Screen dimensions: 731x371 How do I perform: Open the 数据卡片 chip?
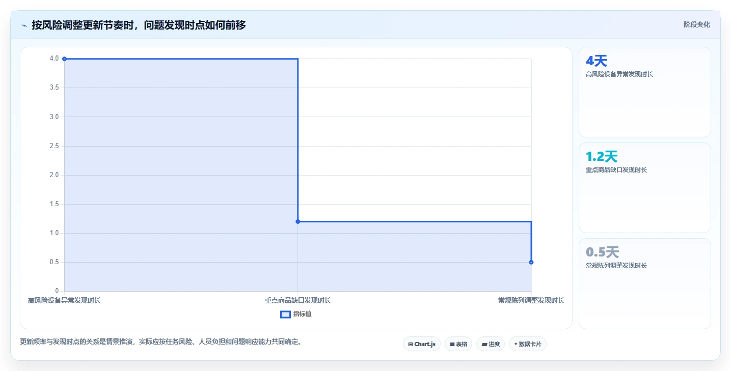coord(527,344)
